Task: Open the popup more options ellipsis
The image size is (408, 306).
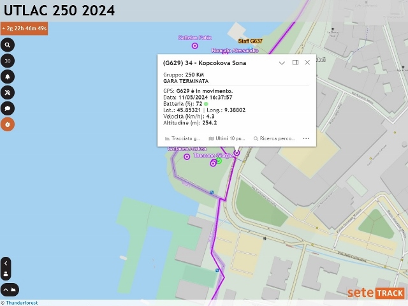Action: tap(306, 138)
